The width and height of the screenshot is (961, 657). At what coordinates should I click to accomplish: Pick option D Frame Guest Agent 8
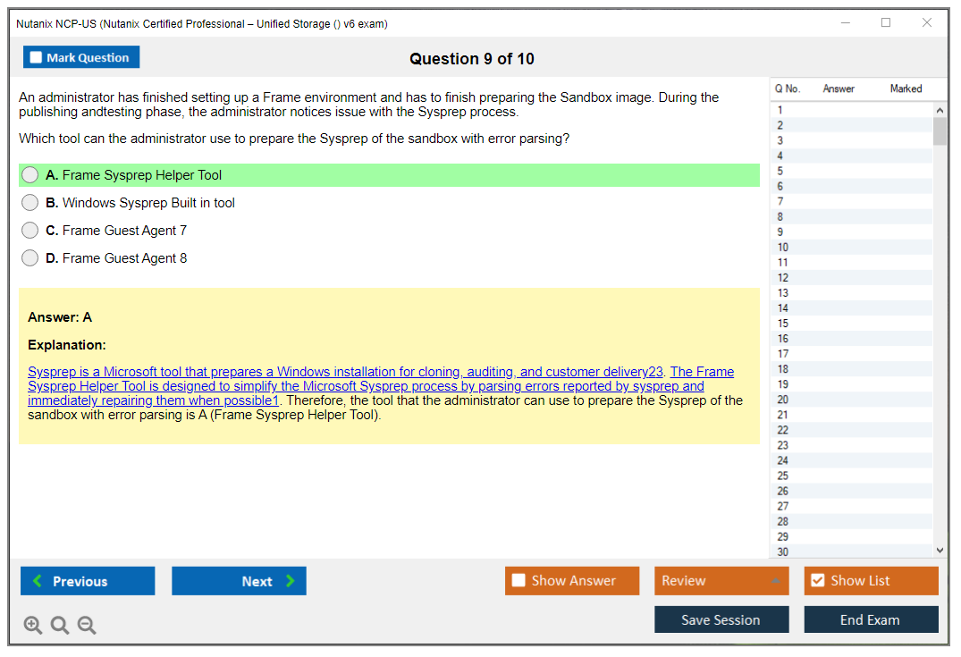coord(30,258)
